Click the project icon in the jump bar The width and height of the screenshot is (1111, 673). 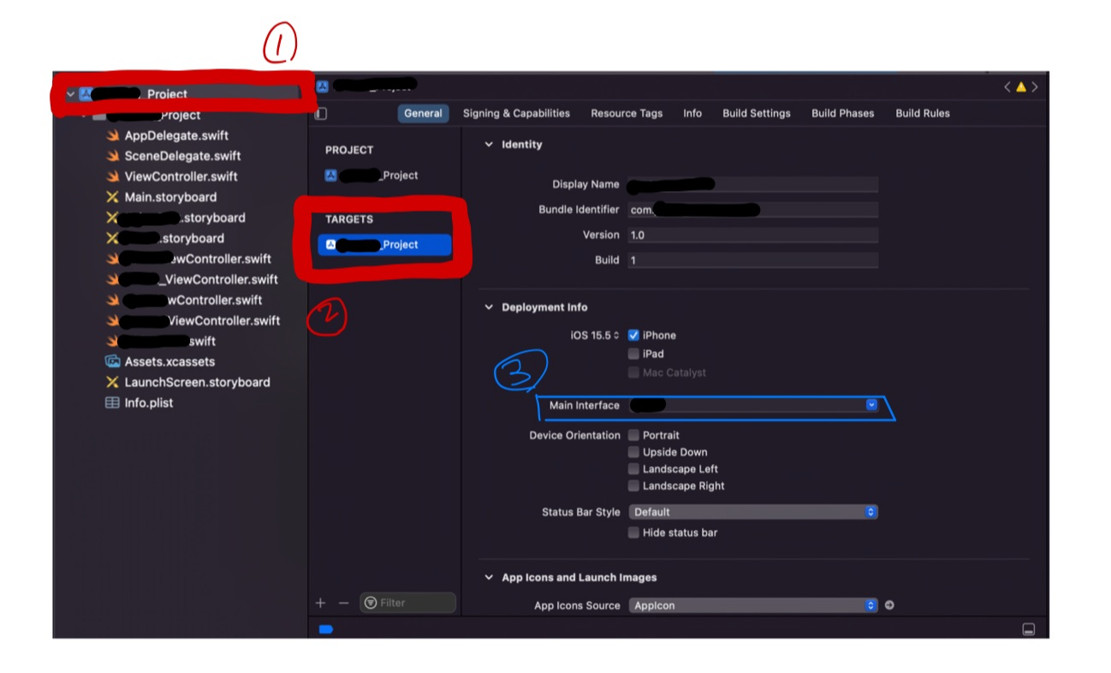[322, 86]
